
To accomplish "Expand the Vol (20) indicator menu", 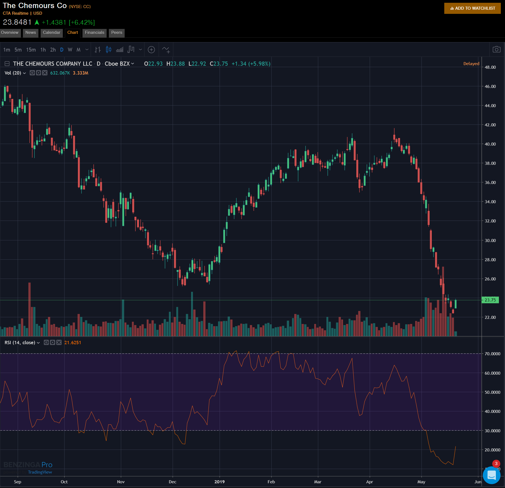I will tap(15, 73).
